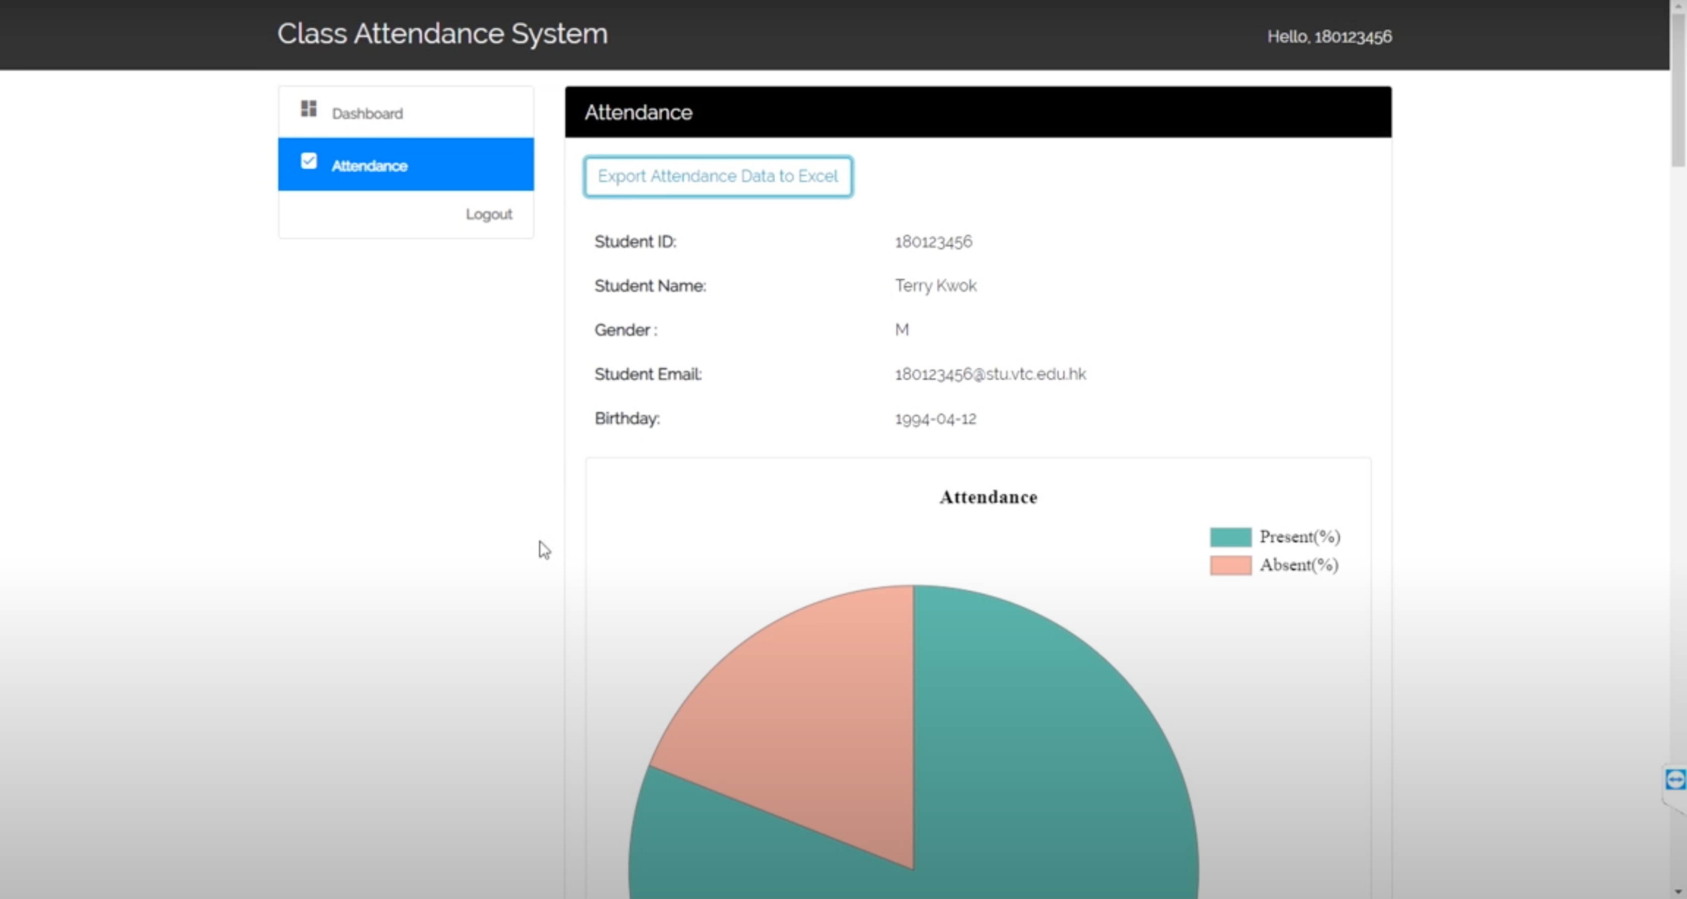Click the Terry Kwok student name value

[935, 286]
